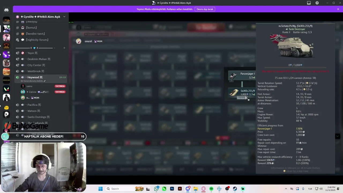Screen dimensions: 343x193
Task: Join the Yayın voice channel
Action: [x=41, y=53]
